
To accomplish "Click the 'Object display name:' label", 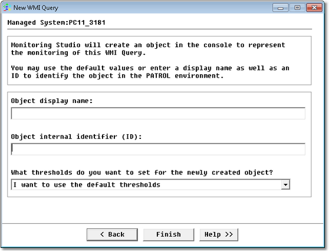I will [x=52, y=101].
